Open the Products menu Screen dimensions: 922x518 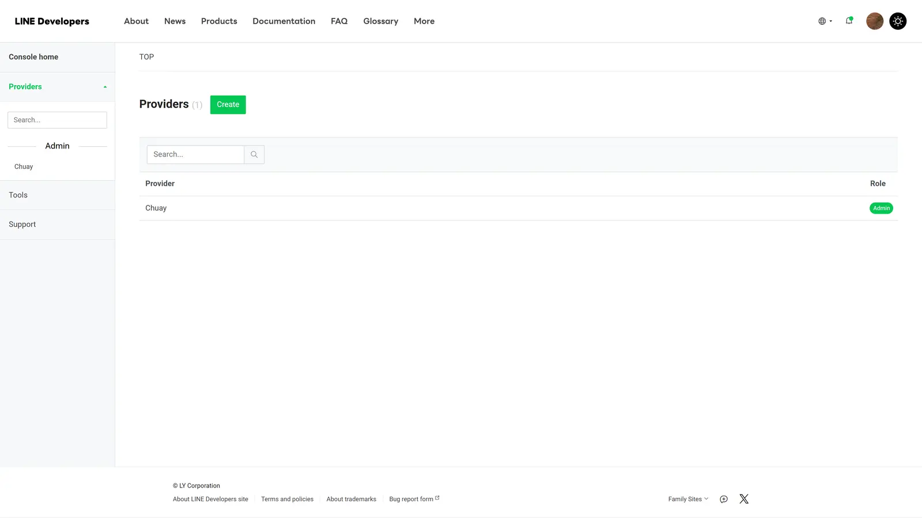pyautogui.click(x=219, y=21)
